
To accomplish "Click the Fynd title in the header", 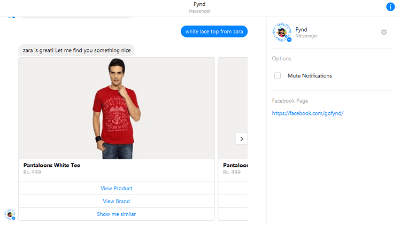I will coord(199,4).
